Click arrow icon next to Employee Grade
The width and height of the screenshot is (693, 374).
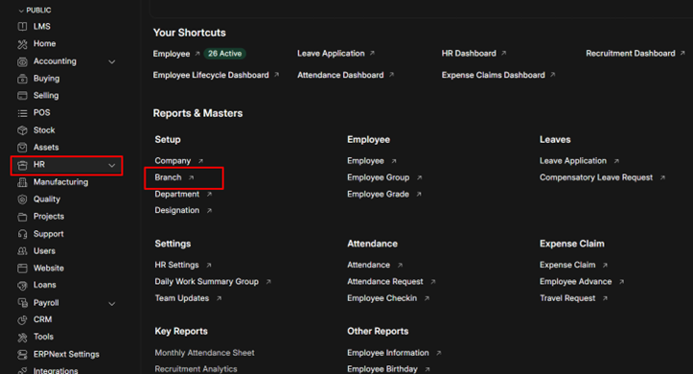click(419, 194)
